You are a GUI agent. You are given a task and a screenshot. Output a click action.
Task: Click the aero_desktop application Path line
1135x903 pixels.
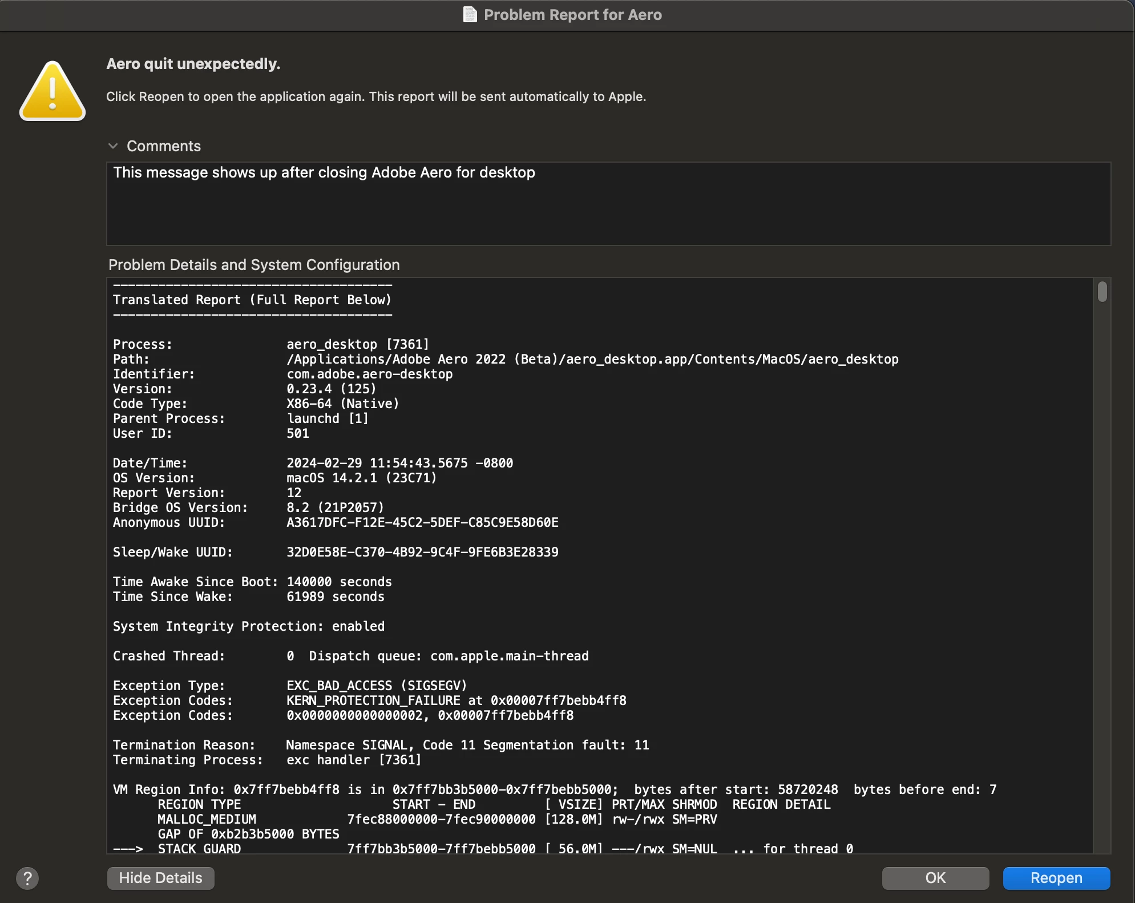pyautogui.click(x=592, y=359)
